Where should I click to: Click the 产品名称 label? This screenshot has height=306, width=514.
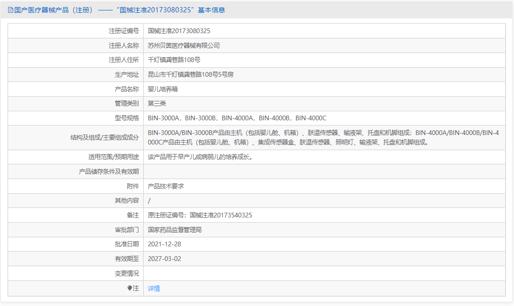(127, 89)
